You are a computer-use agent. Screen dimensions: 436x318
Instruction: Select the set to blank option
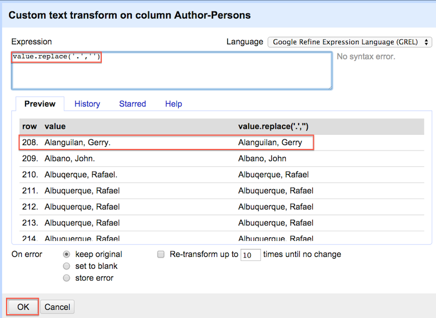[66, 266]
